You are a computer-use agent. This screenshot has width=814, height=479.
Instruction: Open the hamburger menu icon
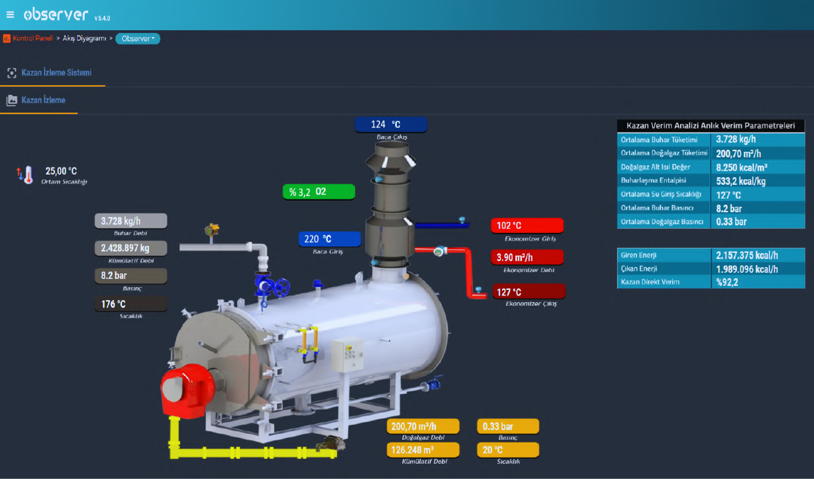[10, 14]
